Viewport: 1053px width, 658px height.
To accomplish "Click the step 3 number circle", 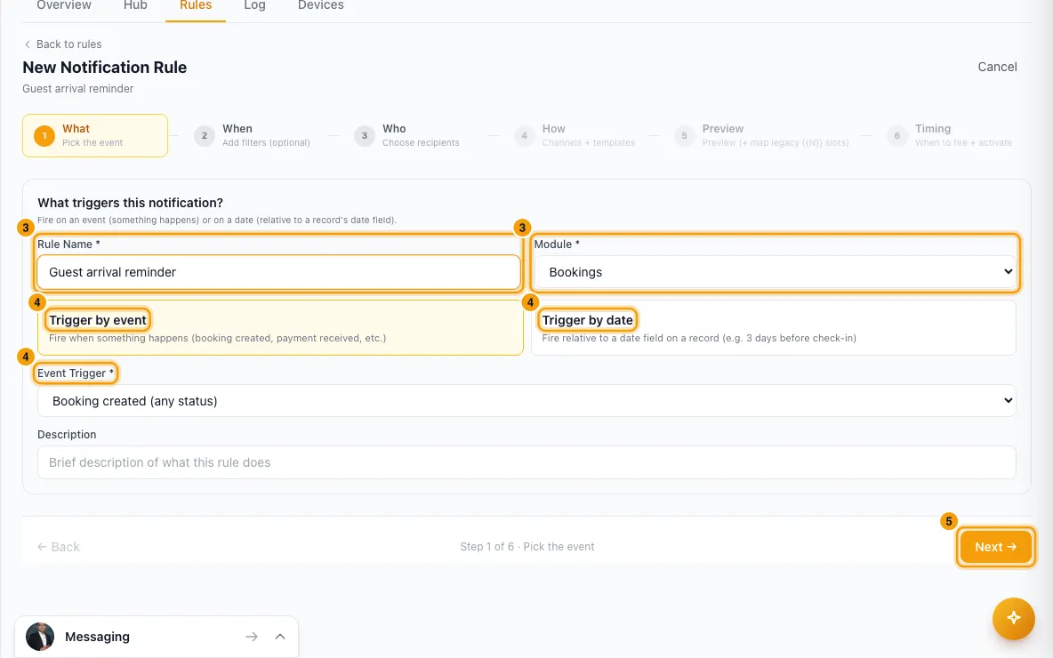I will (x=364, y=136).
